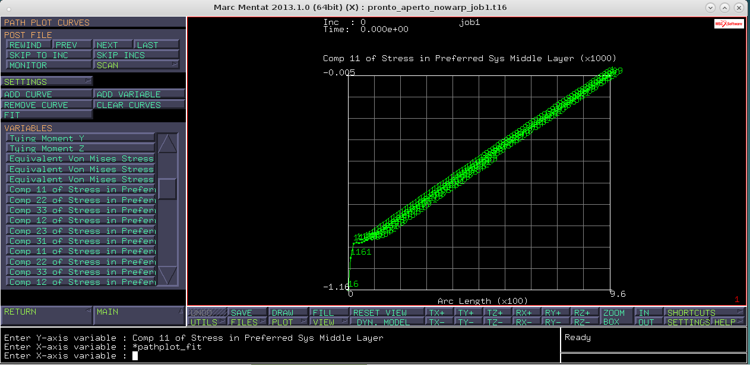Image resolution: width=750 pixels, height=365 pixels.
Task: Toggle the DRAW option
Action: click(x=289, y=312)
